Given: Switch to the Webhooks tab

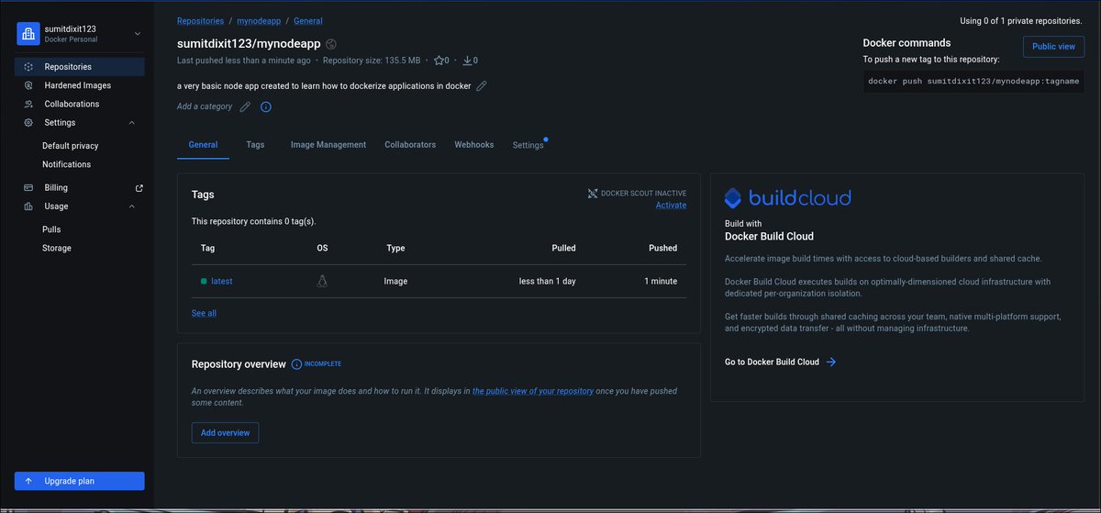Looking at the screenshot, I should coord(474,145).
